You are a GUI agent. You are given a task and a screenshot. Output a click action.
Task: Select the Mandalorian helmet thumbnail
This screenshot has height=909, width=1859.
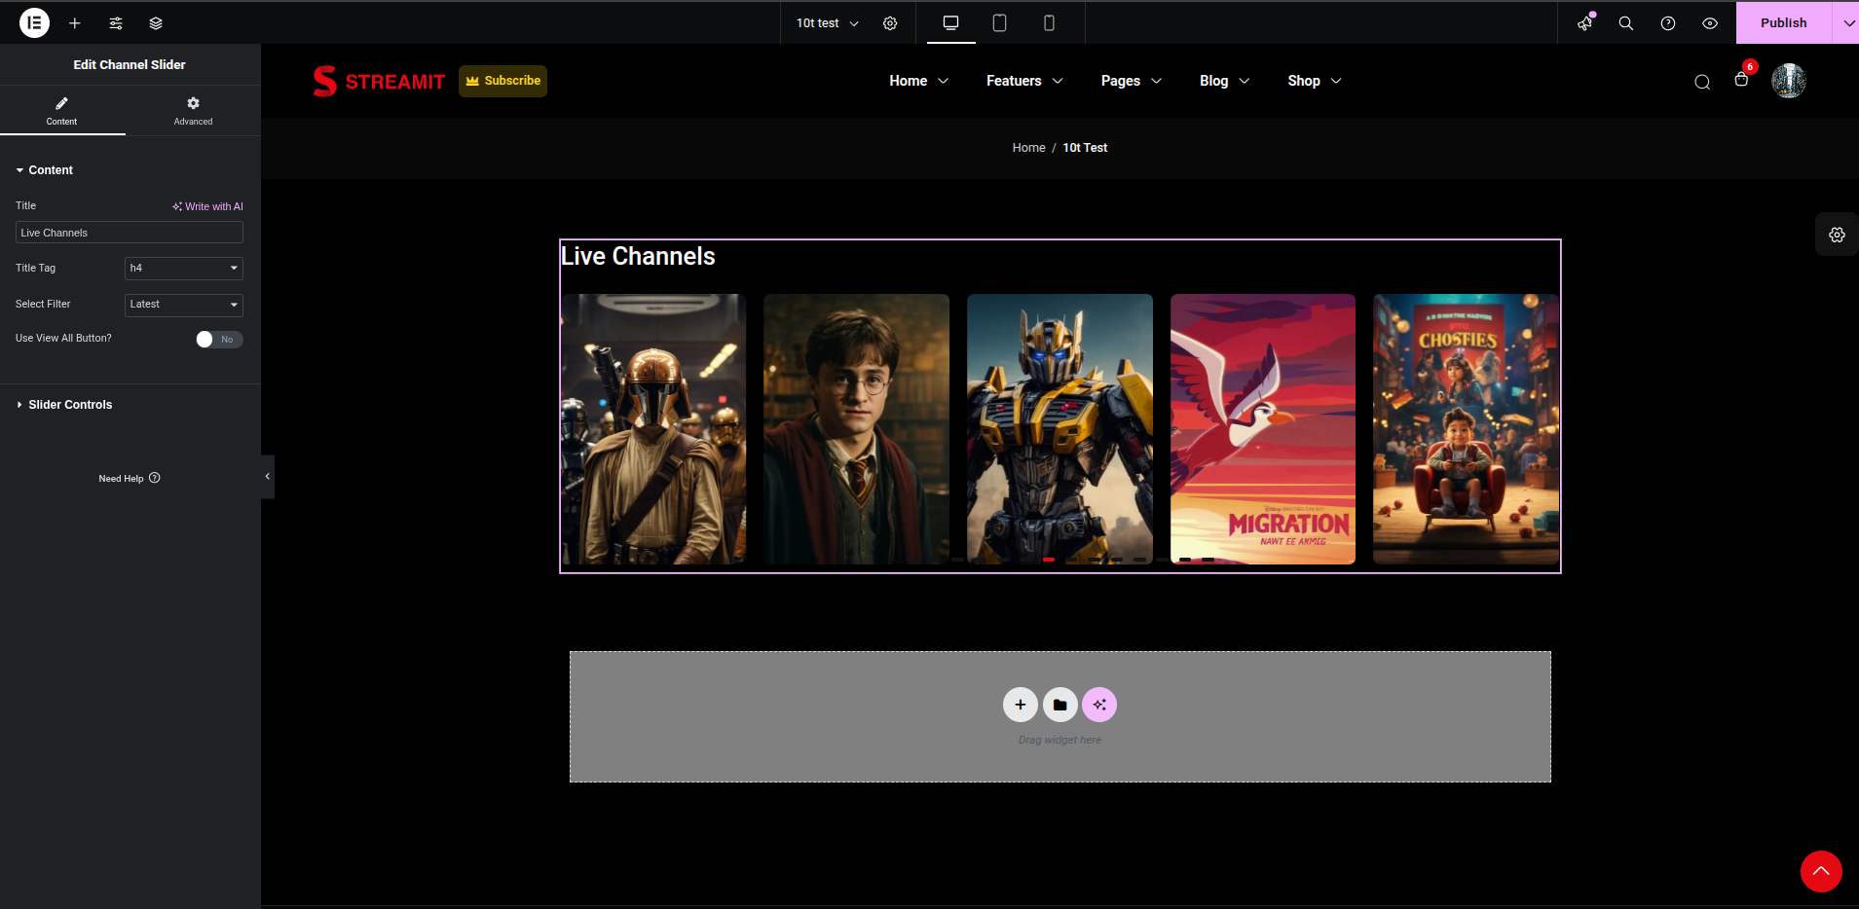click(x=653, y=429)
